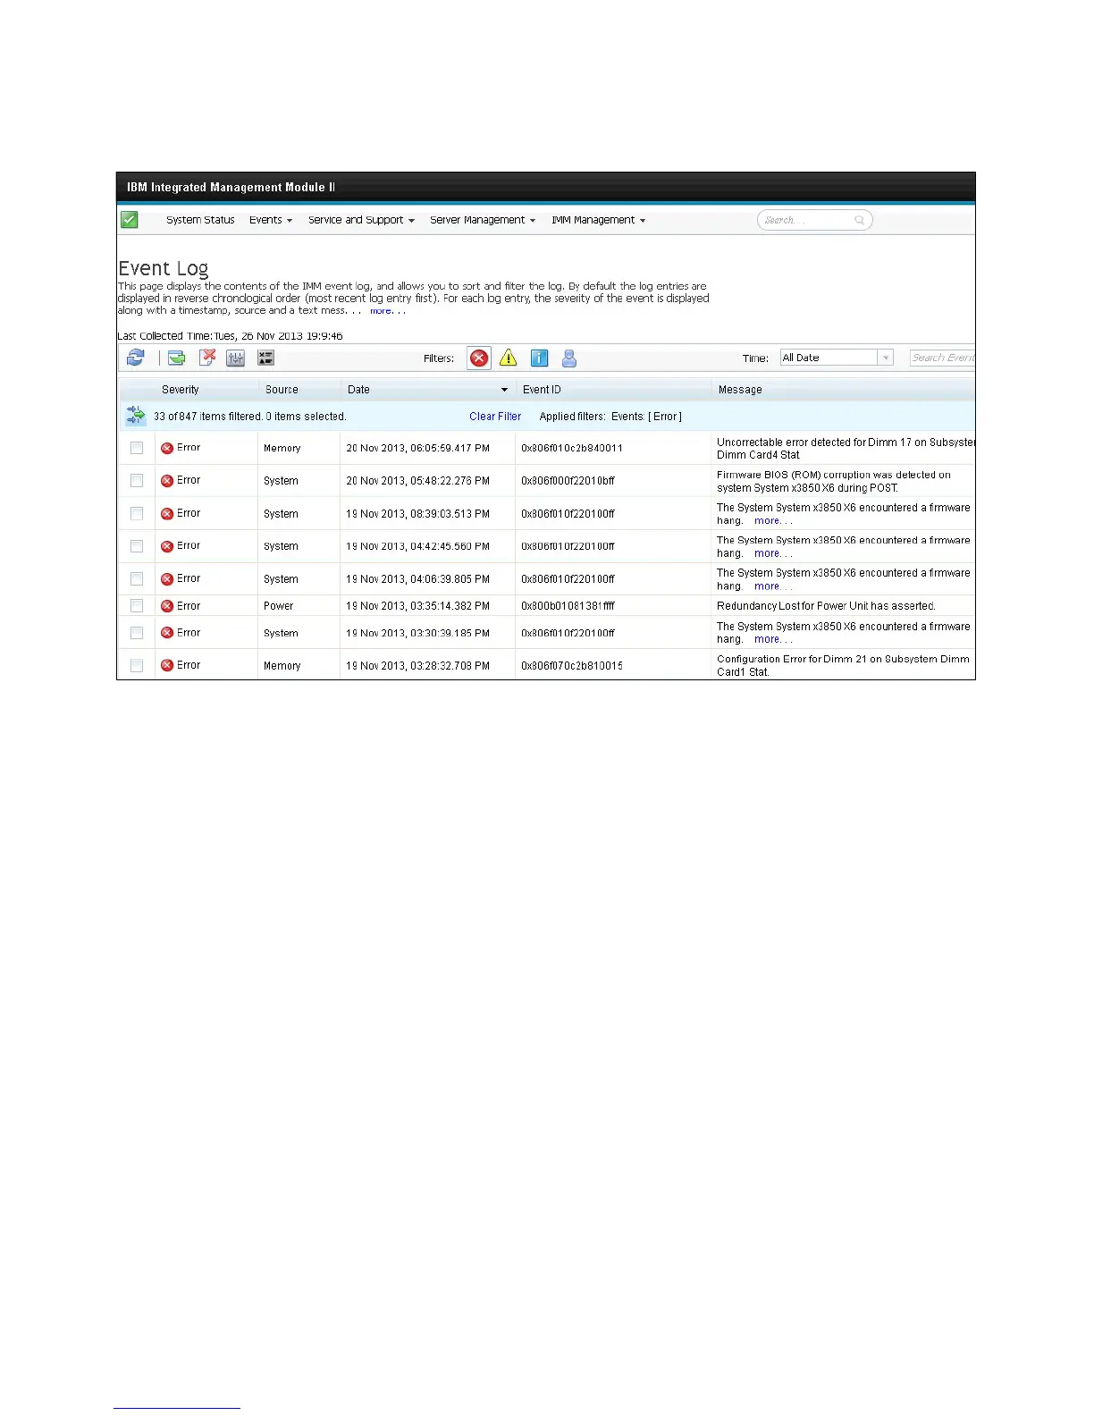The image size is (1094, 1416).
Task: Click date 20 Nov 2013, 05:48:22.276 PM
Action: coord(418,481)
